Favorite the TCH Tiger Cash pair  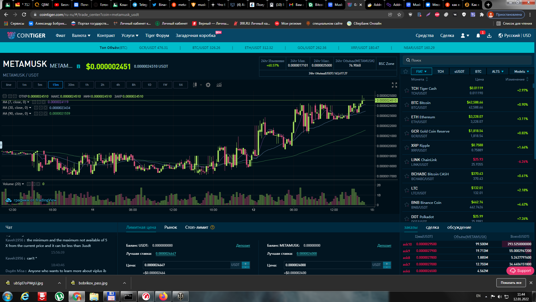pyautogui.click(x=406, y=90)
